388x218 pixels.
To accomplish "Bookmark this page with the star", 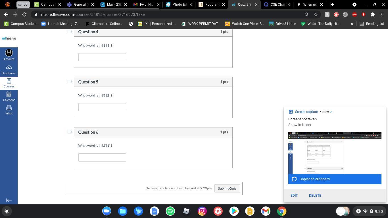I will point(316,14).
